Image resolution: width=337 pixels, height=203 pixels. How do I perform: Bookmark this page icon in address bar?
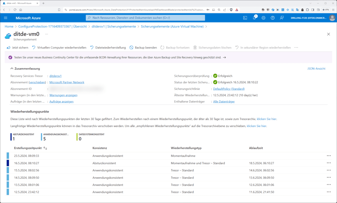[59, 10]
